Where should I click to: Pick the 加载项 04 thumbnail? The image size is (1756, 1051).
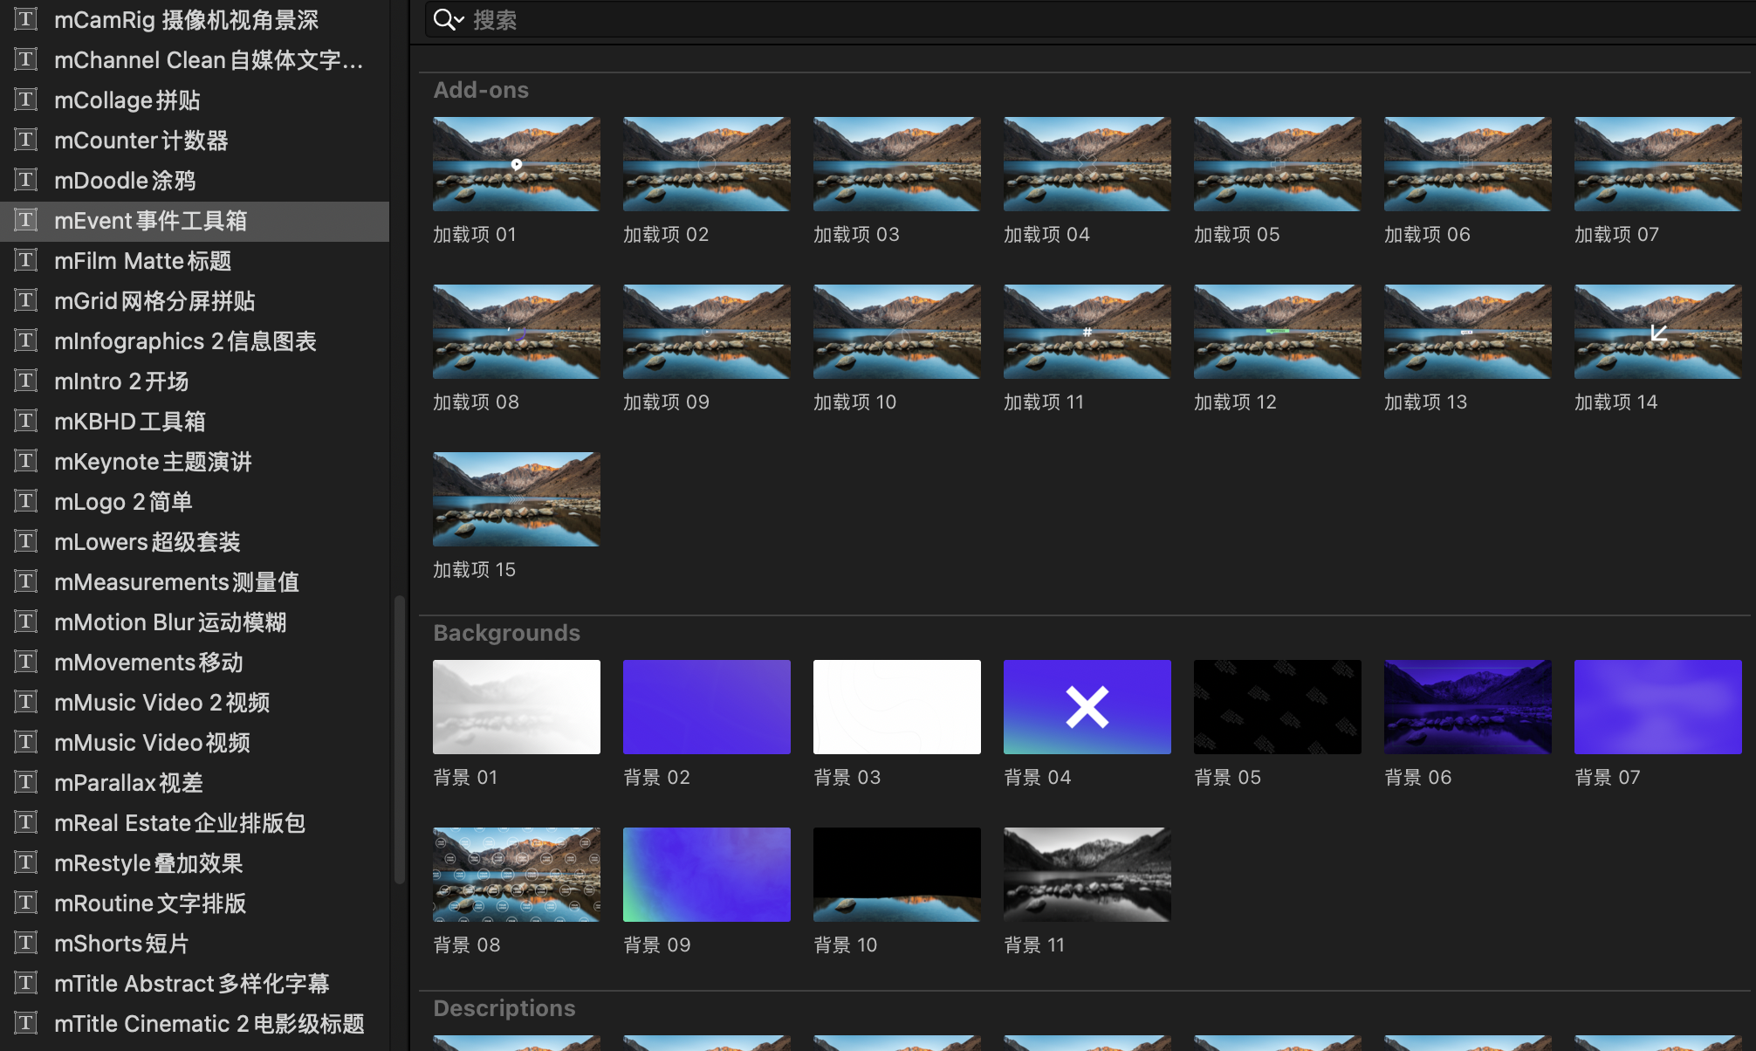(1087, 164)
